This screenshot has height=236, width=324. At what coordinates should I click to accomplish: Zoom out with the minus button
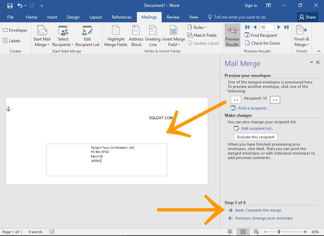point(266,232)
